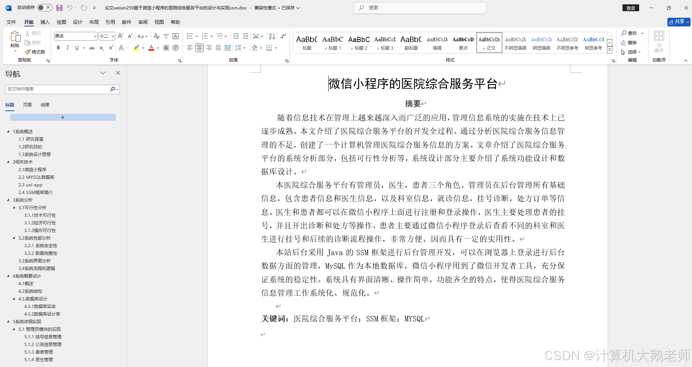Switch to the 结果 navigation tab
The height and width of the screenshot is (367, 692).
[45, 105]
